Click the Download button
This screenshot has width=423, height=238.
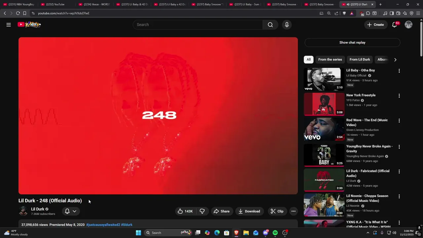pyautogui.click(x=249, y=211)
